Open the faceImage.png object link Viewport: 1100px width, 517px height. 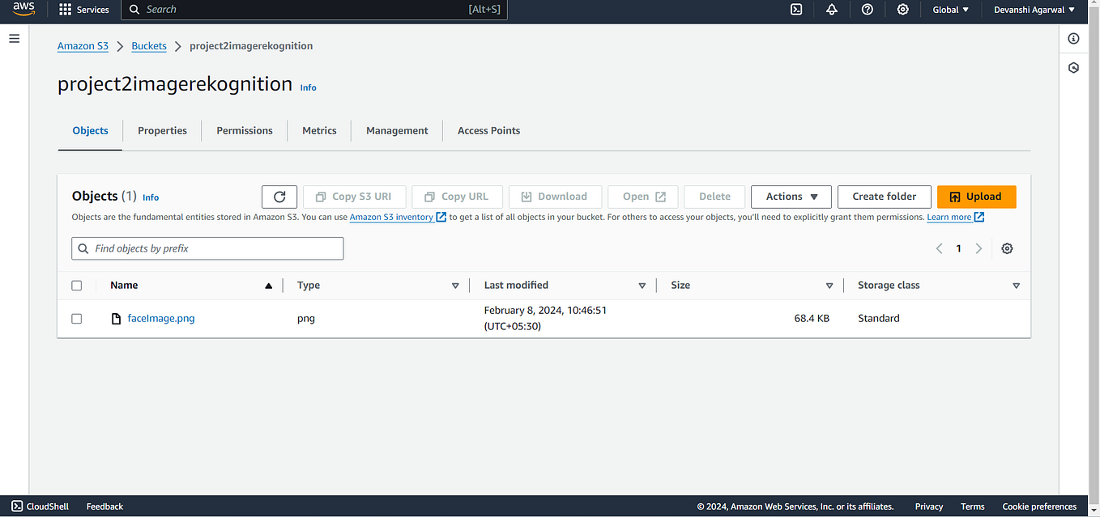(161, 319)
